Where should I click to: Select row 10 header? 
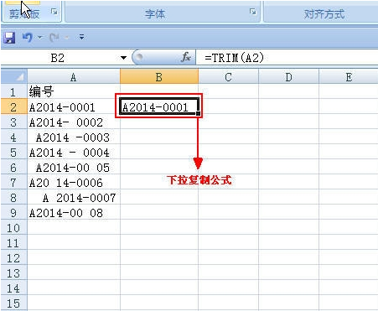tap(14, 227)
